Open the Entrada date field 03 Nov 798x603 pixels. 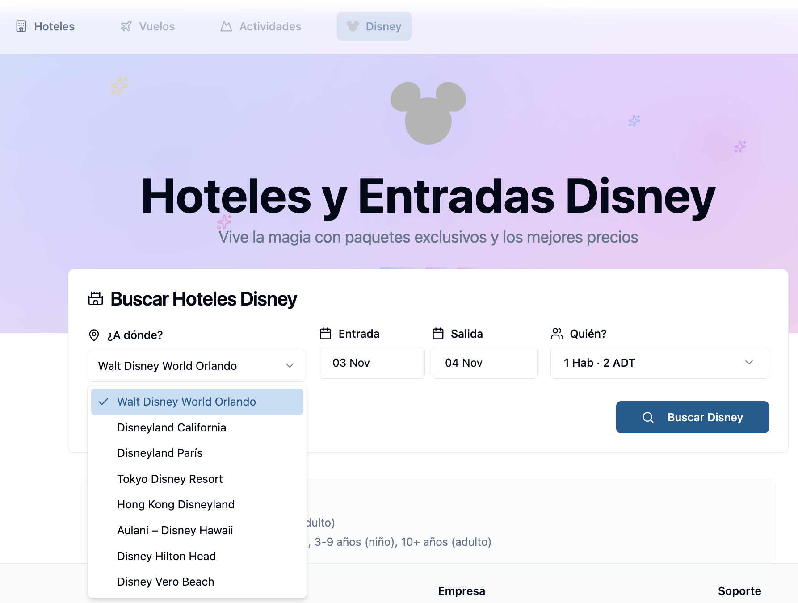(x=372, y=363)
